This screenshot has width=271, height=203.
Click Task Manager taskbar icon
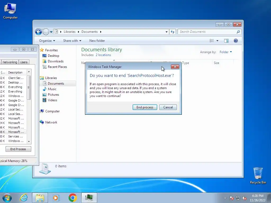[89, 198]
